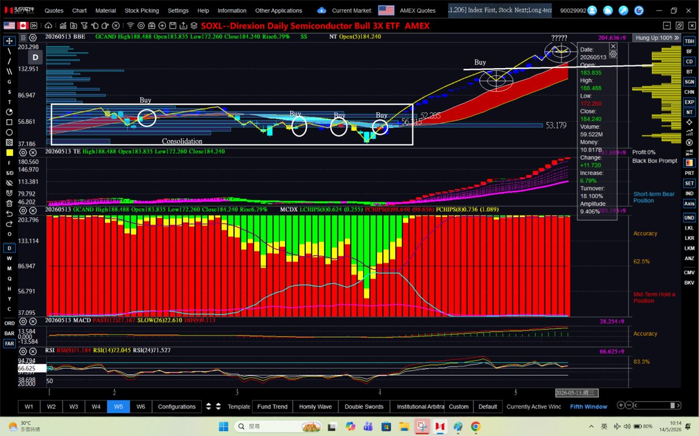Toggle the BAR button
Image resolution: width=699 pixels, height=436 pixels.
click(x=9, y=334)
